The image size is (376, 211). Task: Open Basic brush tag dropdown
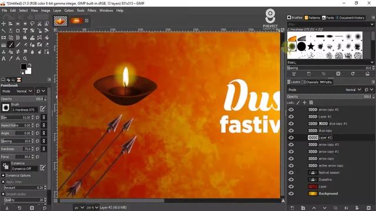pyautogui.click(x=372, y=62)
